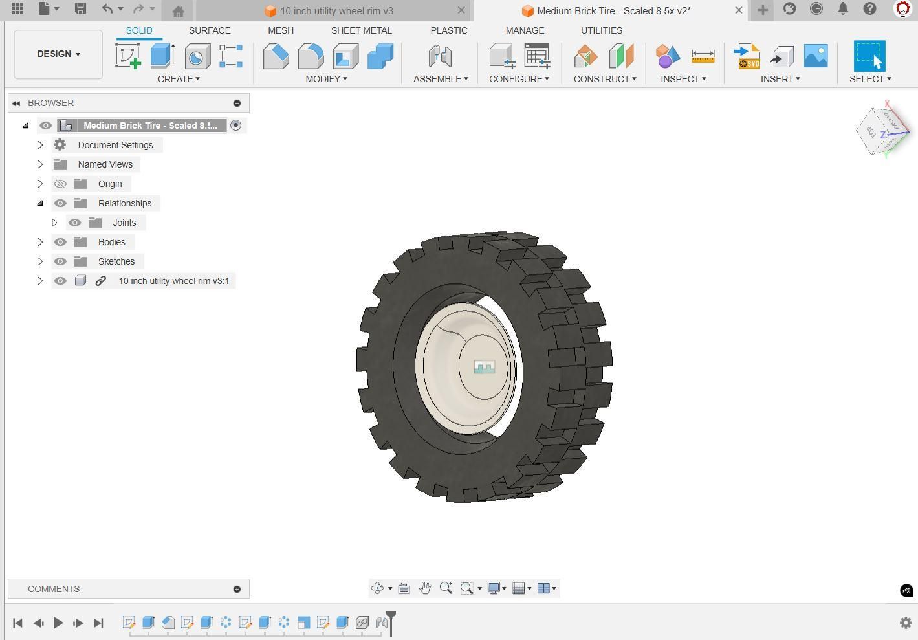Open the Interference inspect tool
Image resolution: width=918 pixels, height=640 pixels.
point(668,56)
